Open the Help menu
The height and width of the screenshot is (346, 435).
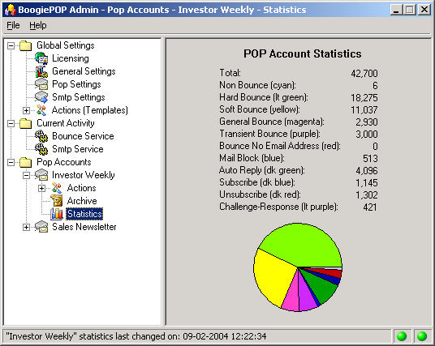tap(38, 25)
